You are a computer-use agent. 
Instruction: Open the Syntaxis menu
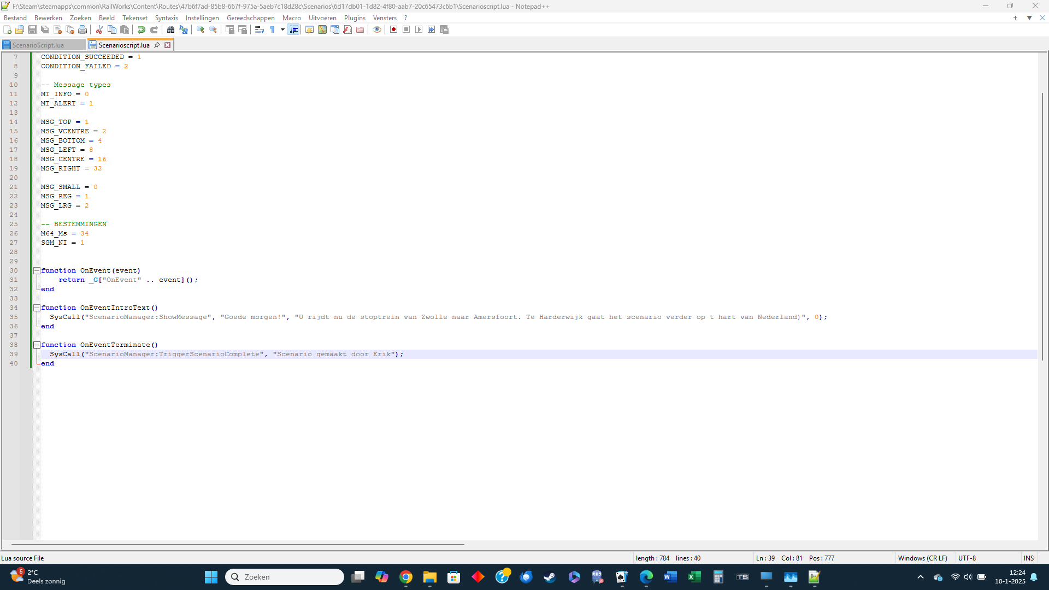(x=166, y=18)
